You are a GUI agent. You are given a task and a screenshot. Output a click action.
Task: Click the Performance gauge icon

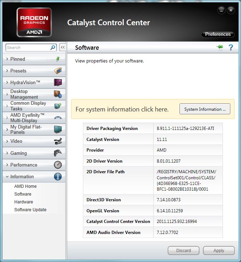(58, 165)
